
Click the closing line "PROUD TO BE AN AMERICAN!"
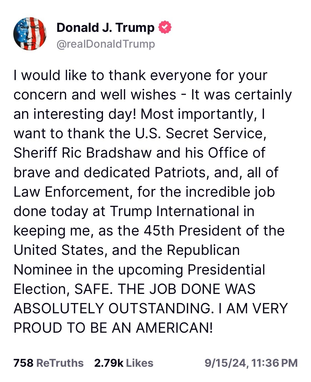[113, 328]
